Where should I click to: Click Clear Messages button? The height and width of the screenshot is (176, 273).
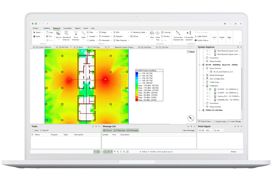(189, 130)
